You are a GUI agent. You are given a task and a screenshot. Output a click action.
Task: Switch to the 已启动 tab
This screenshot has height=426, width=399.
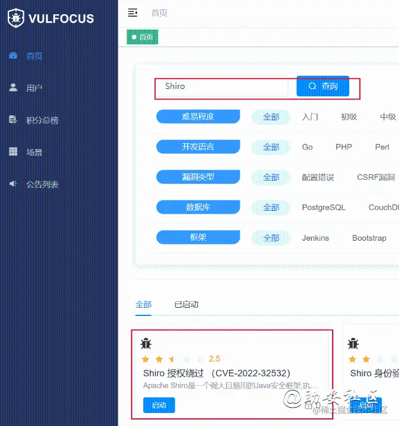[186, 305]
